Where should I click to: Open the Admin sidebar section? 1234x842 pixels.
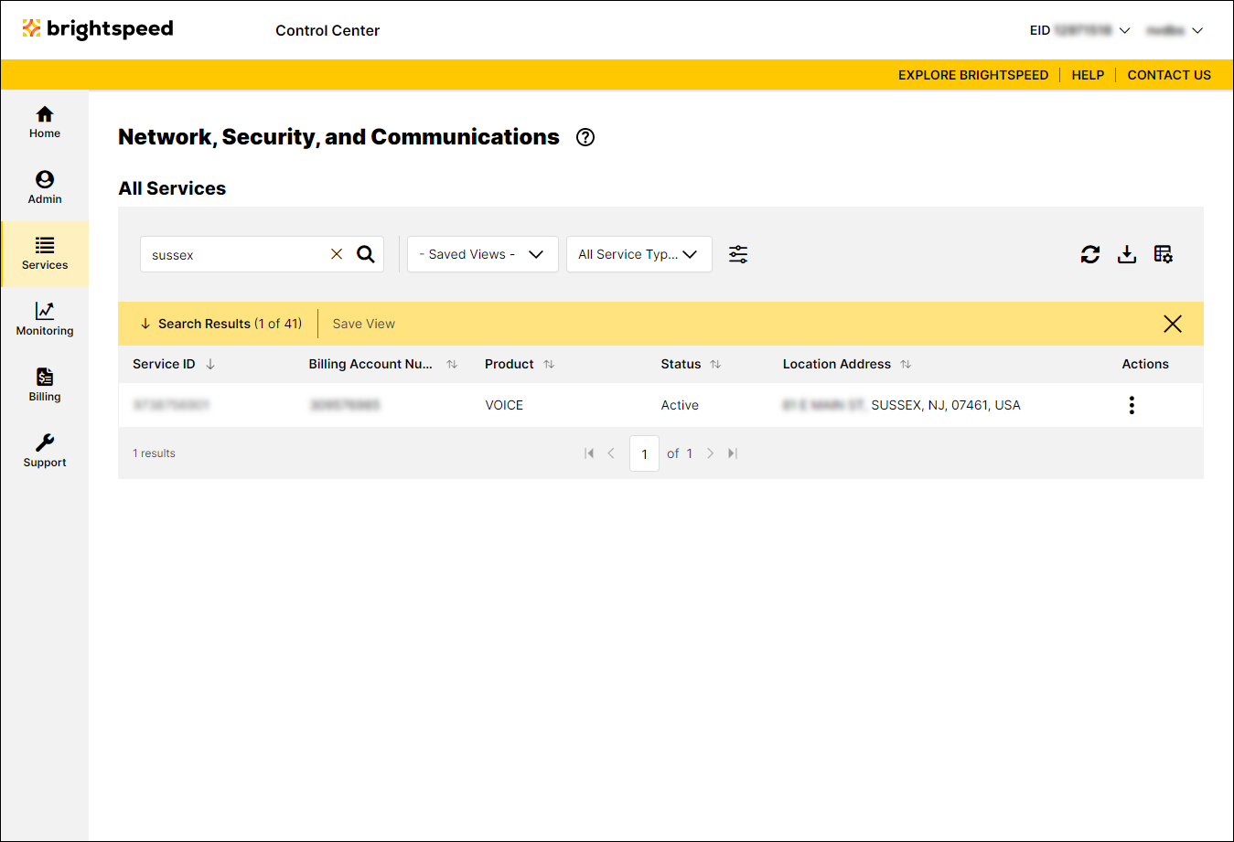45,188
